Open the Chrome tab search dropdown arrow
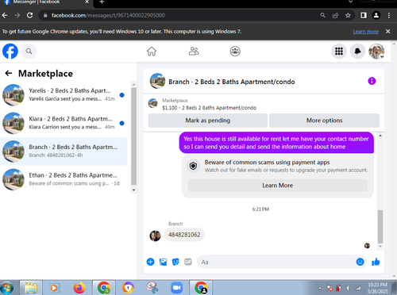This screenshot has height=295, width=397. point(350,2)
